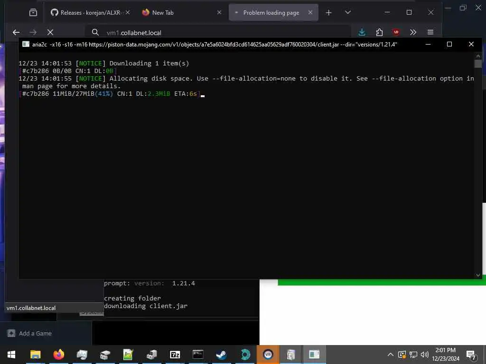This screenshot has width=486, height=364.
Task: Restore down the background window
Action: click(x=463, y=8)
